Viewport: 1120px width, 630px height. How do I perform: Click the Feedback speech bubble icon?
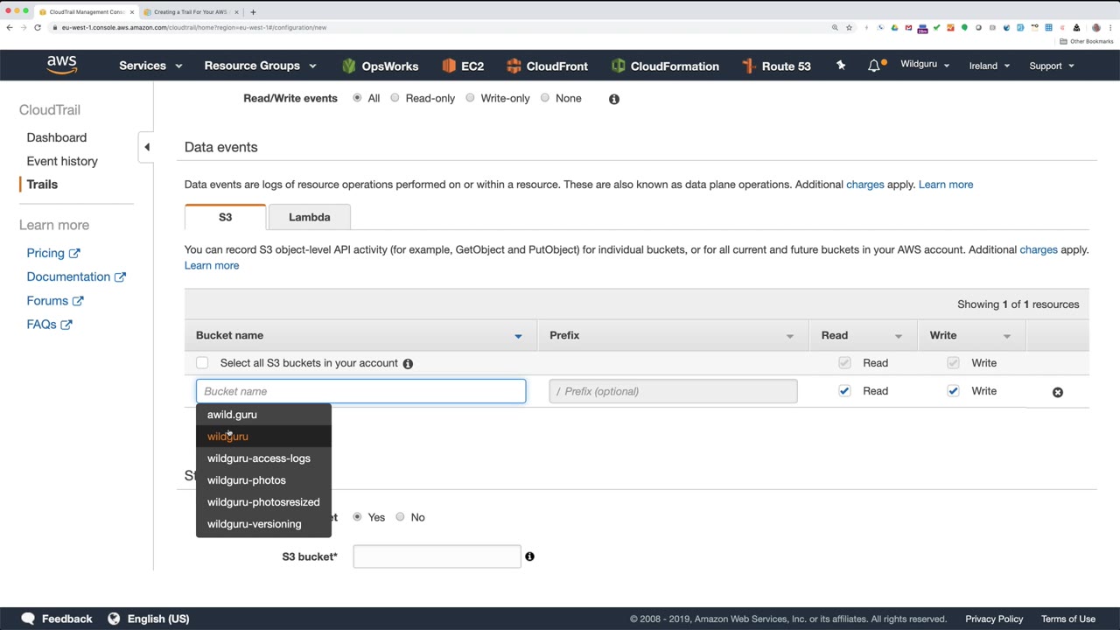point(28,619)
